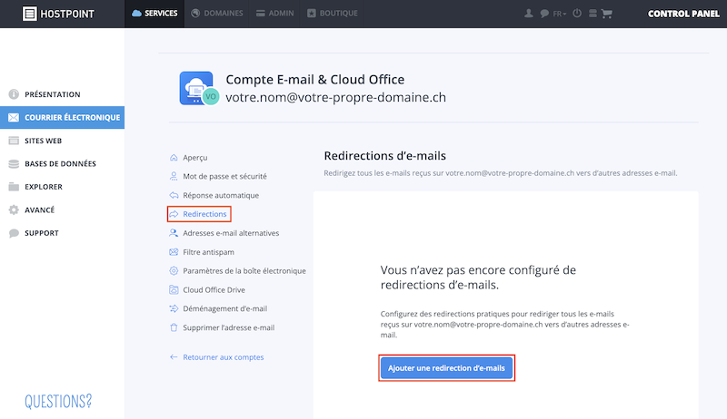The image size is (727, 419).
Task: Select the Redirections menu entry
Action: [198, 214]
